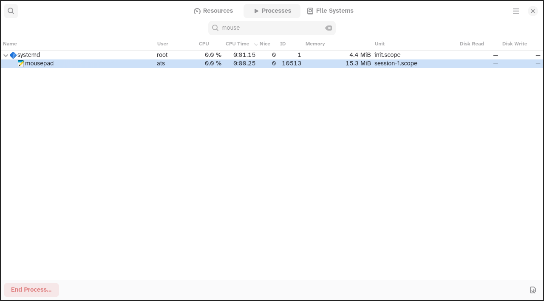Select the Processes tab
This screenshot has width=544, height=301.
(x=272, y=11)
